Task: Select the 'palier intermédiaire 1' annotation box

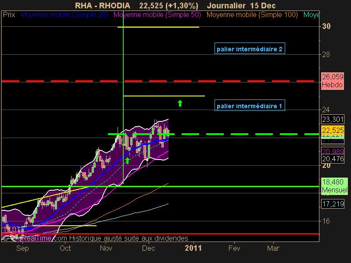Action: pyautogui.click(x=250, y=105)
